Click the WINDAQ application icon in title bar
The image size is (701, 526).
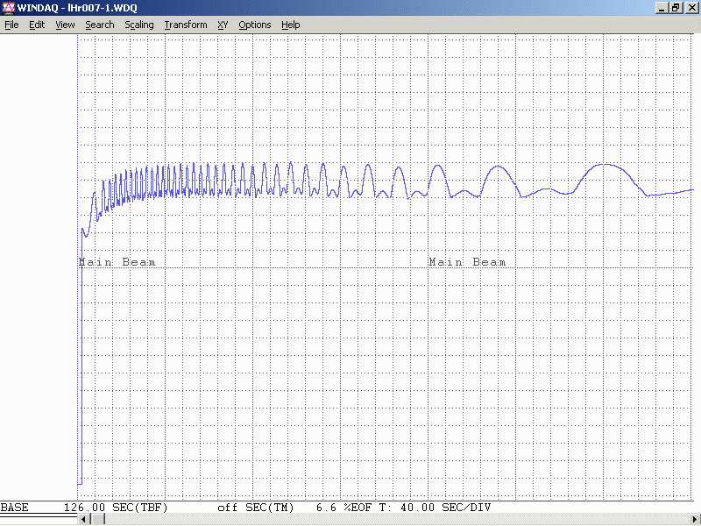pos(8,7)
